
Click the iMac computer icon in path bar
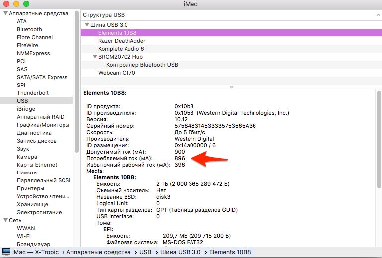[6, 252]
